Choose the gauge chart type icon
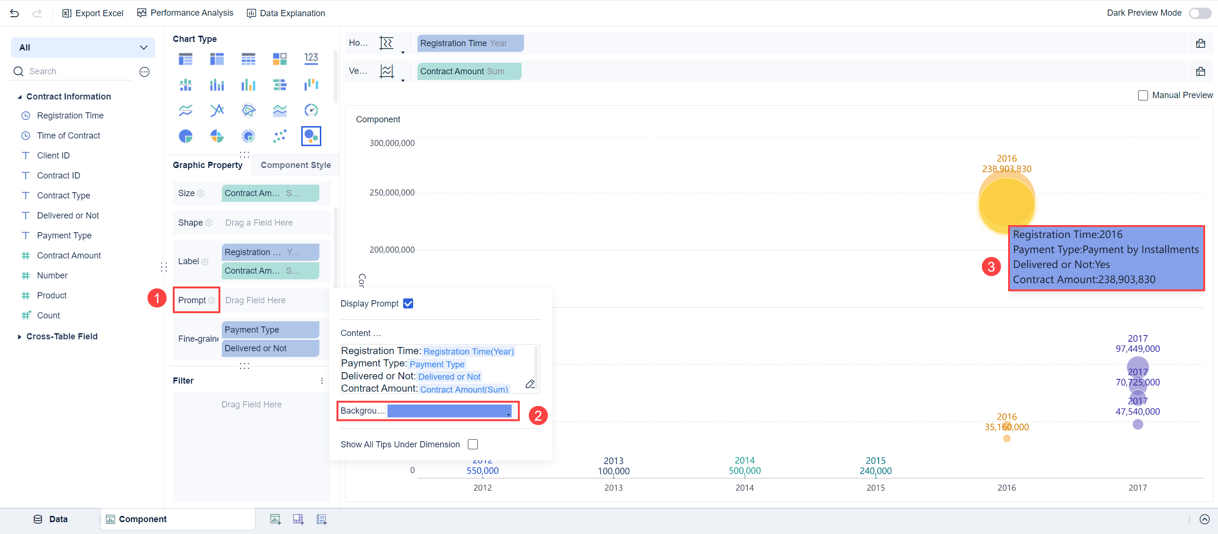The image size is (1218, 534). point(311,110)
